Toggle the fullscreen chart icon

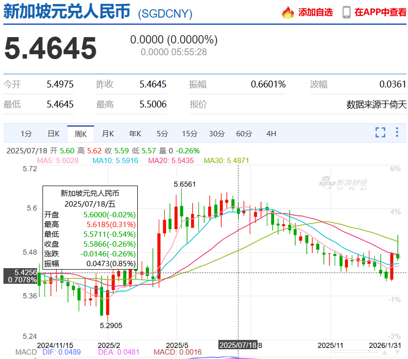pos(380,132)
